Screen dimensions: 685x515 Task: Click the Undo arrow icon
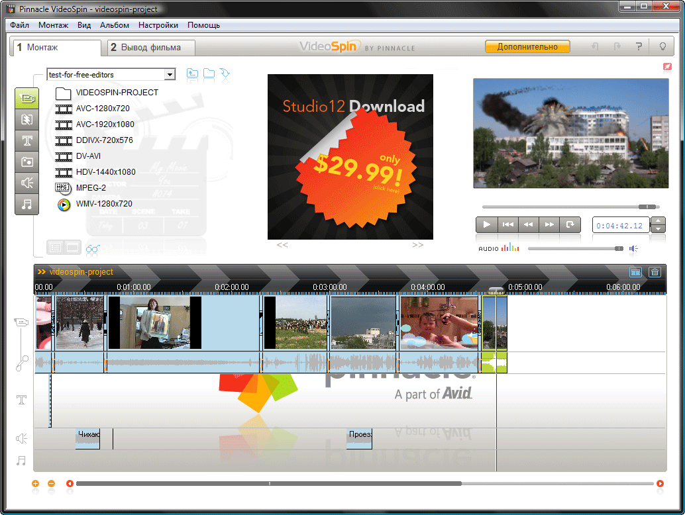pyautogui.click(x=594, y=46)
